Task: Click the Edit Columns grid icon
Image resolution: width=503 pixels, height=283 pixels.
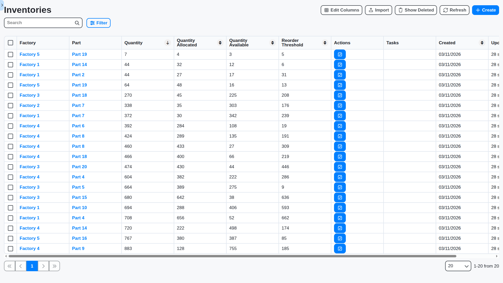Action: [326, 10]
